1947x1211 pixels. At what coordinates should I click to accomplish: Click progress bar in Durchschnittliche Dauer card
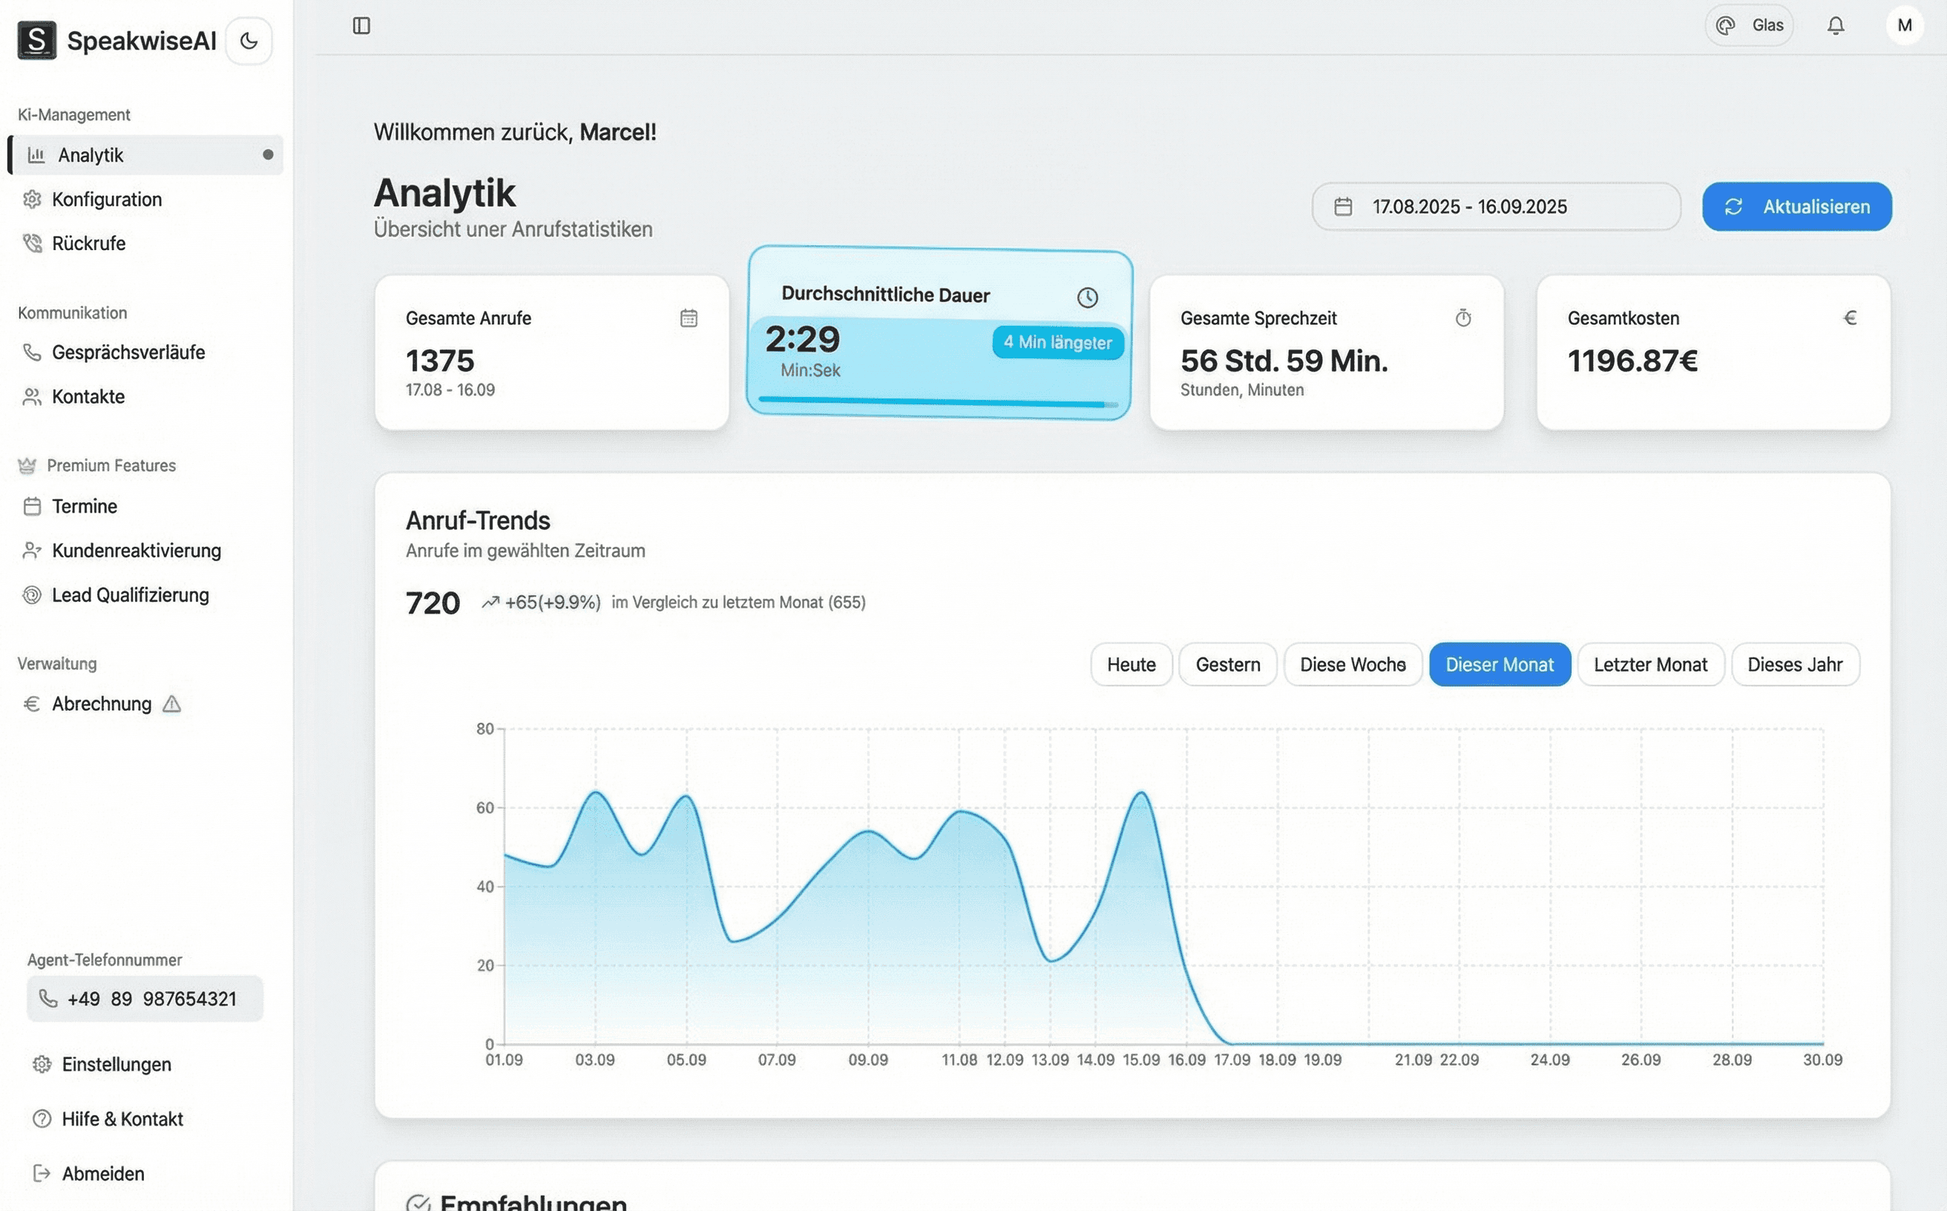click(x=937, y=402)
